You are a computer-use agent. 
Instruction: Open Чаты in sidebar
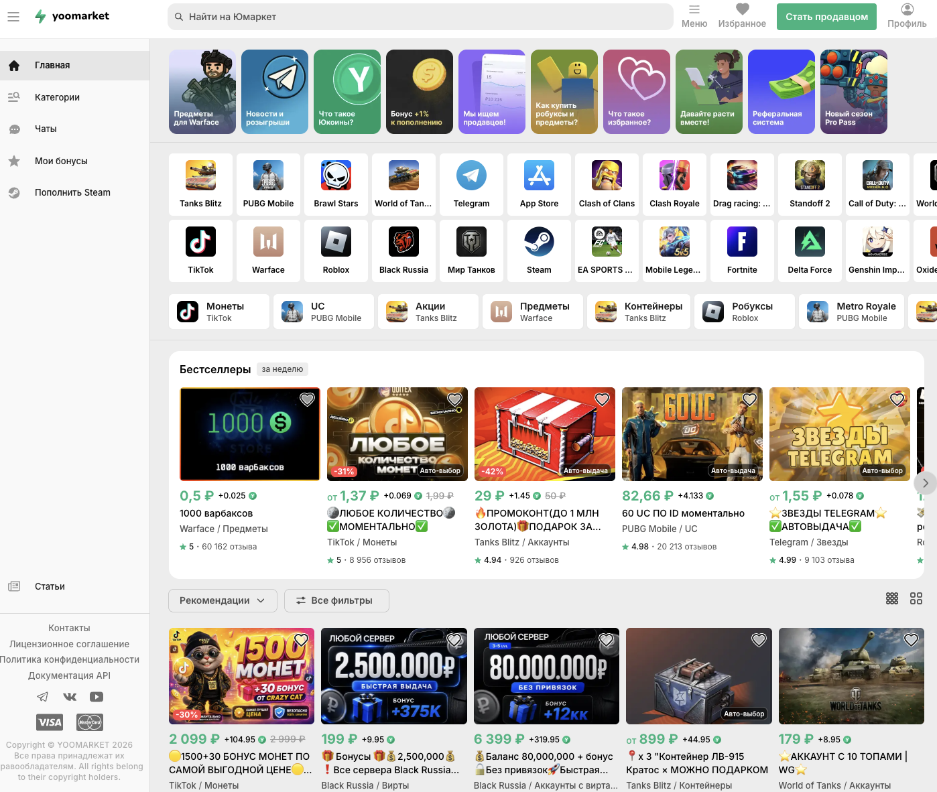(74, 129)
